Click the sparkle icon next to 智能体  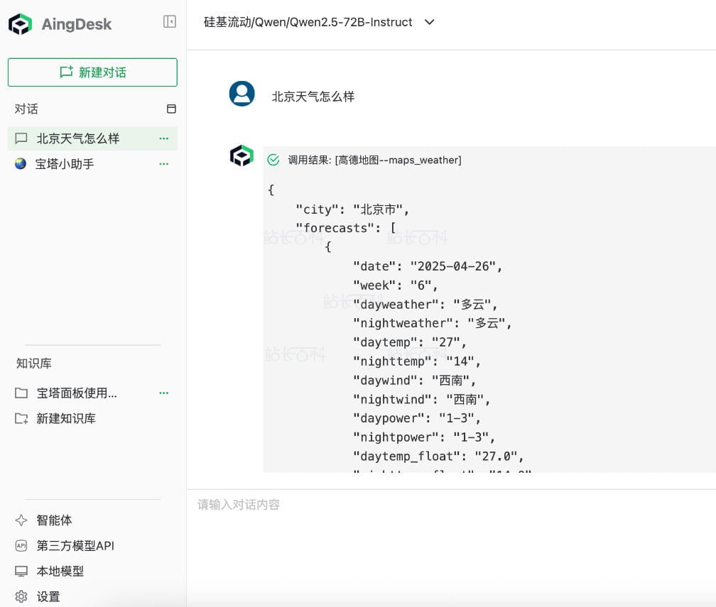(x=21, y=520)
